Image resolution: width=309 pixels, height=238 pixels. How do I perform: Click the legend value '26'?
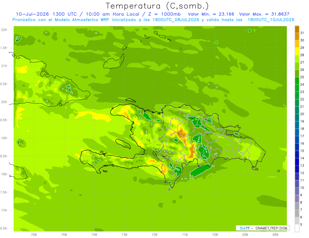pos(302,70)
